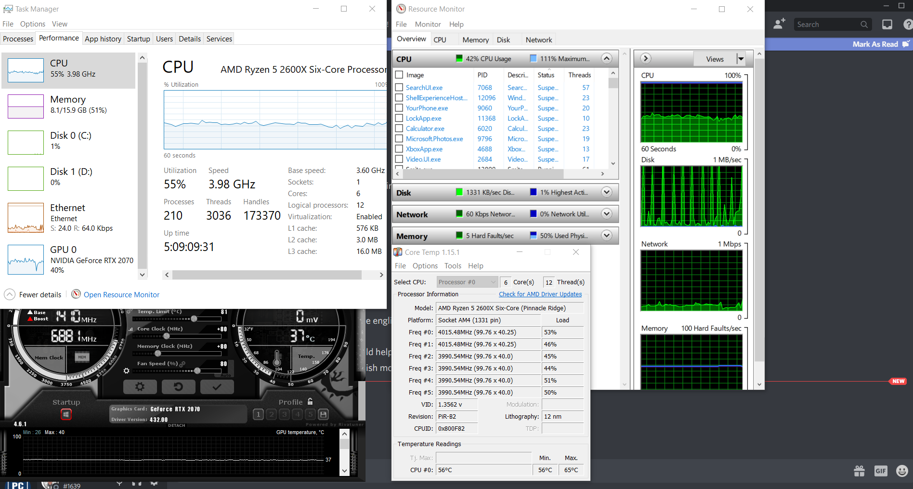Image resolution: width=913 pixels, height=489 pixels.
Task: Toggle fan speed link icon in Afterburner
Action: (x=183, y=364)
